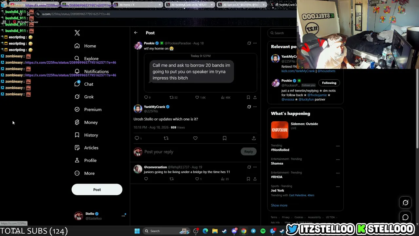
Task: Share YankMyCrank's post
Action: coord(254,138)
